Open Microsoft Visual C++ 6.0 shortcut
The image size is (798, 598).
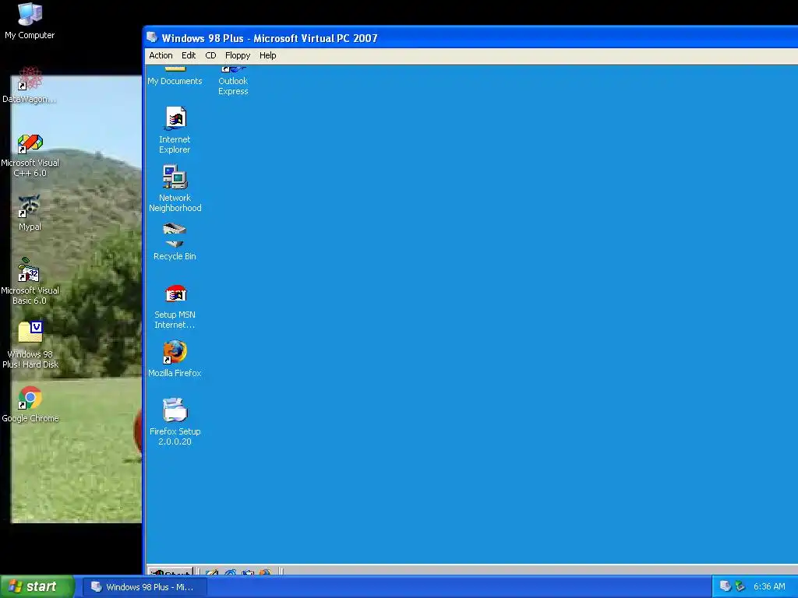pos(30,155)
